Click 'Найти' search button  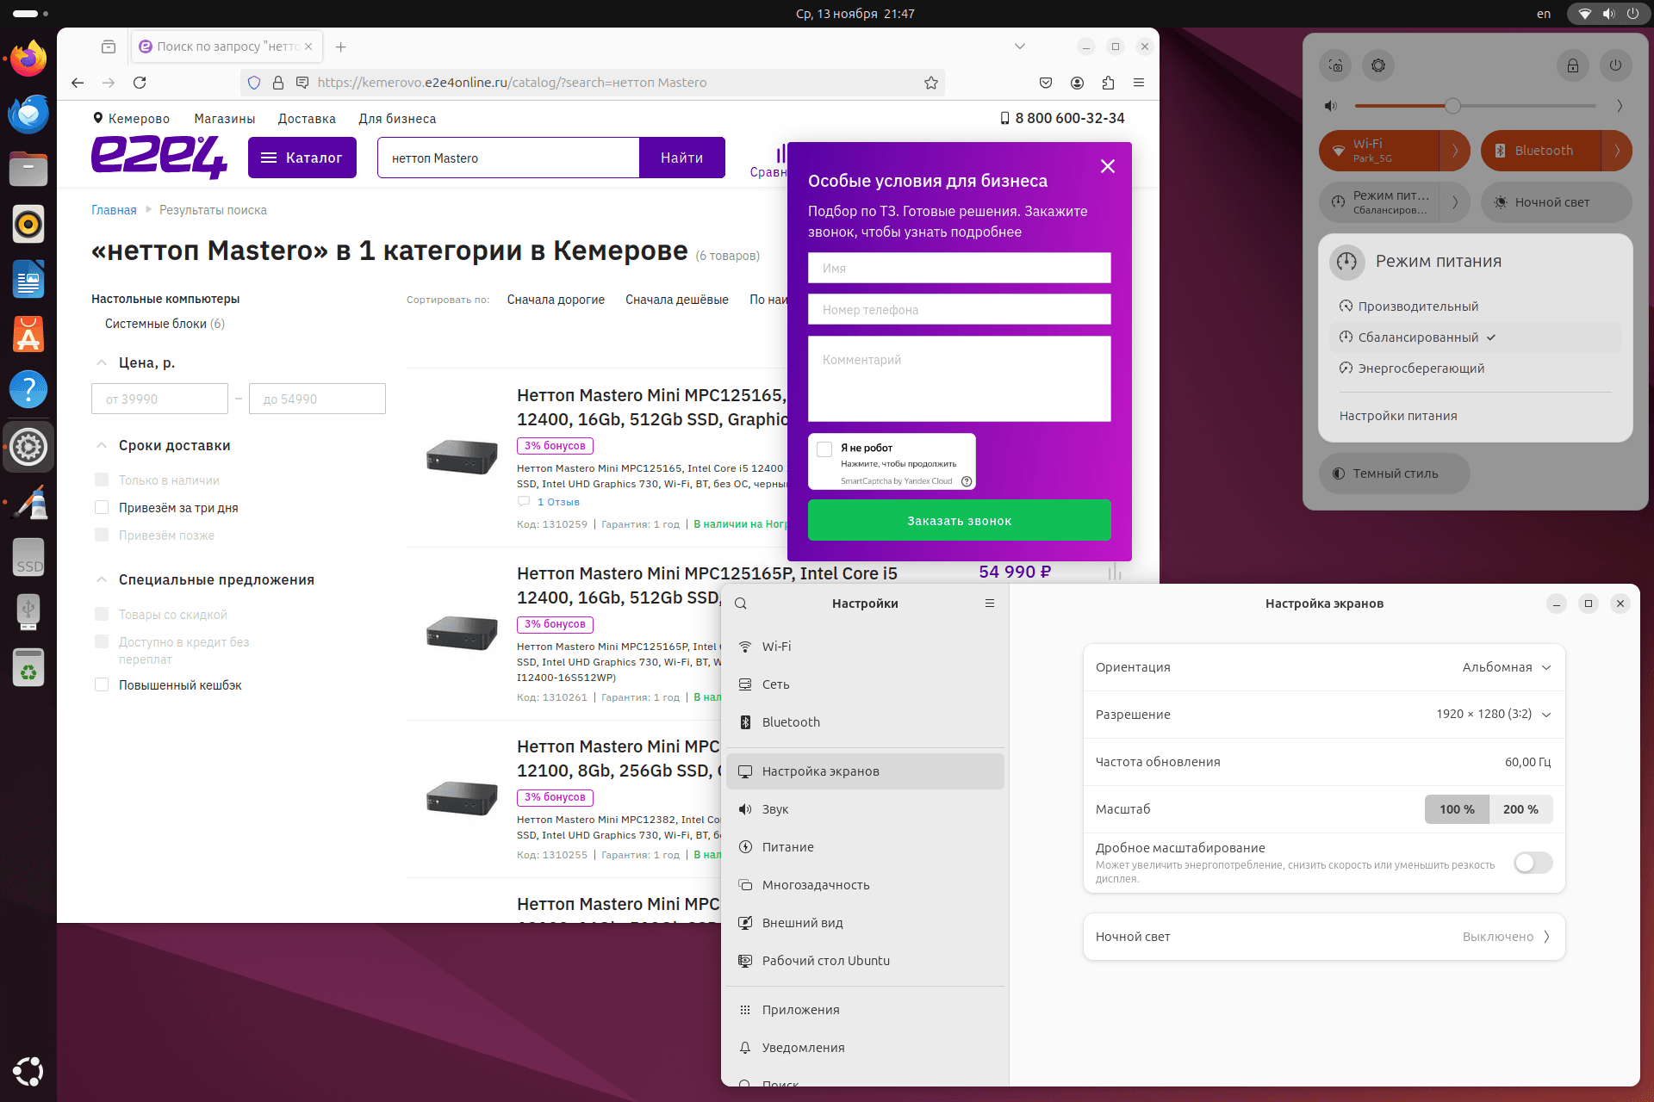point(682,158)
